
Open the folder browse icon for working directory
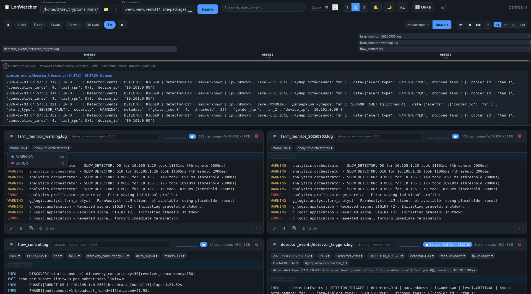tap(106, 9)
